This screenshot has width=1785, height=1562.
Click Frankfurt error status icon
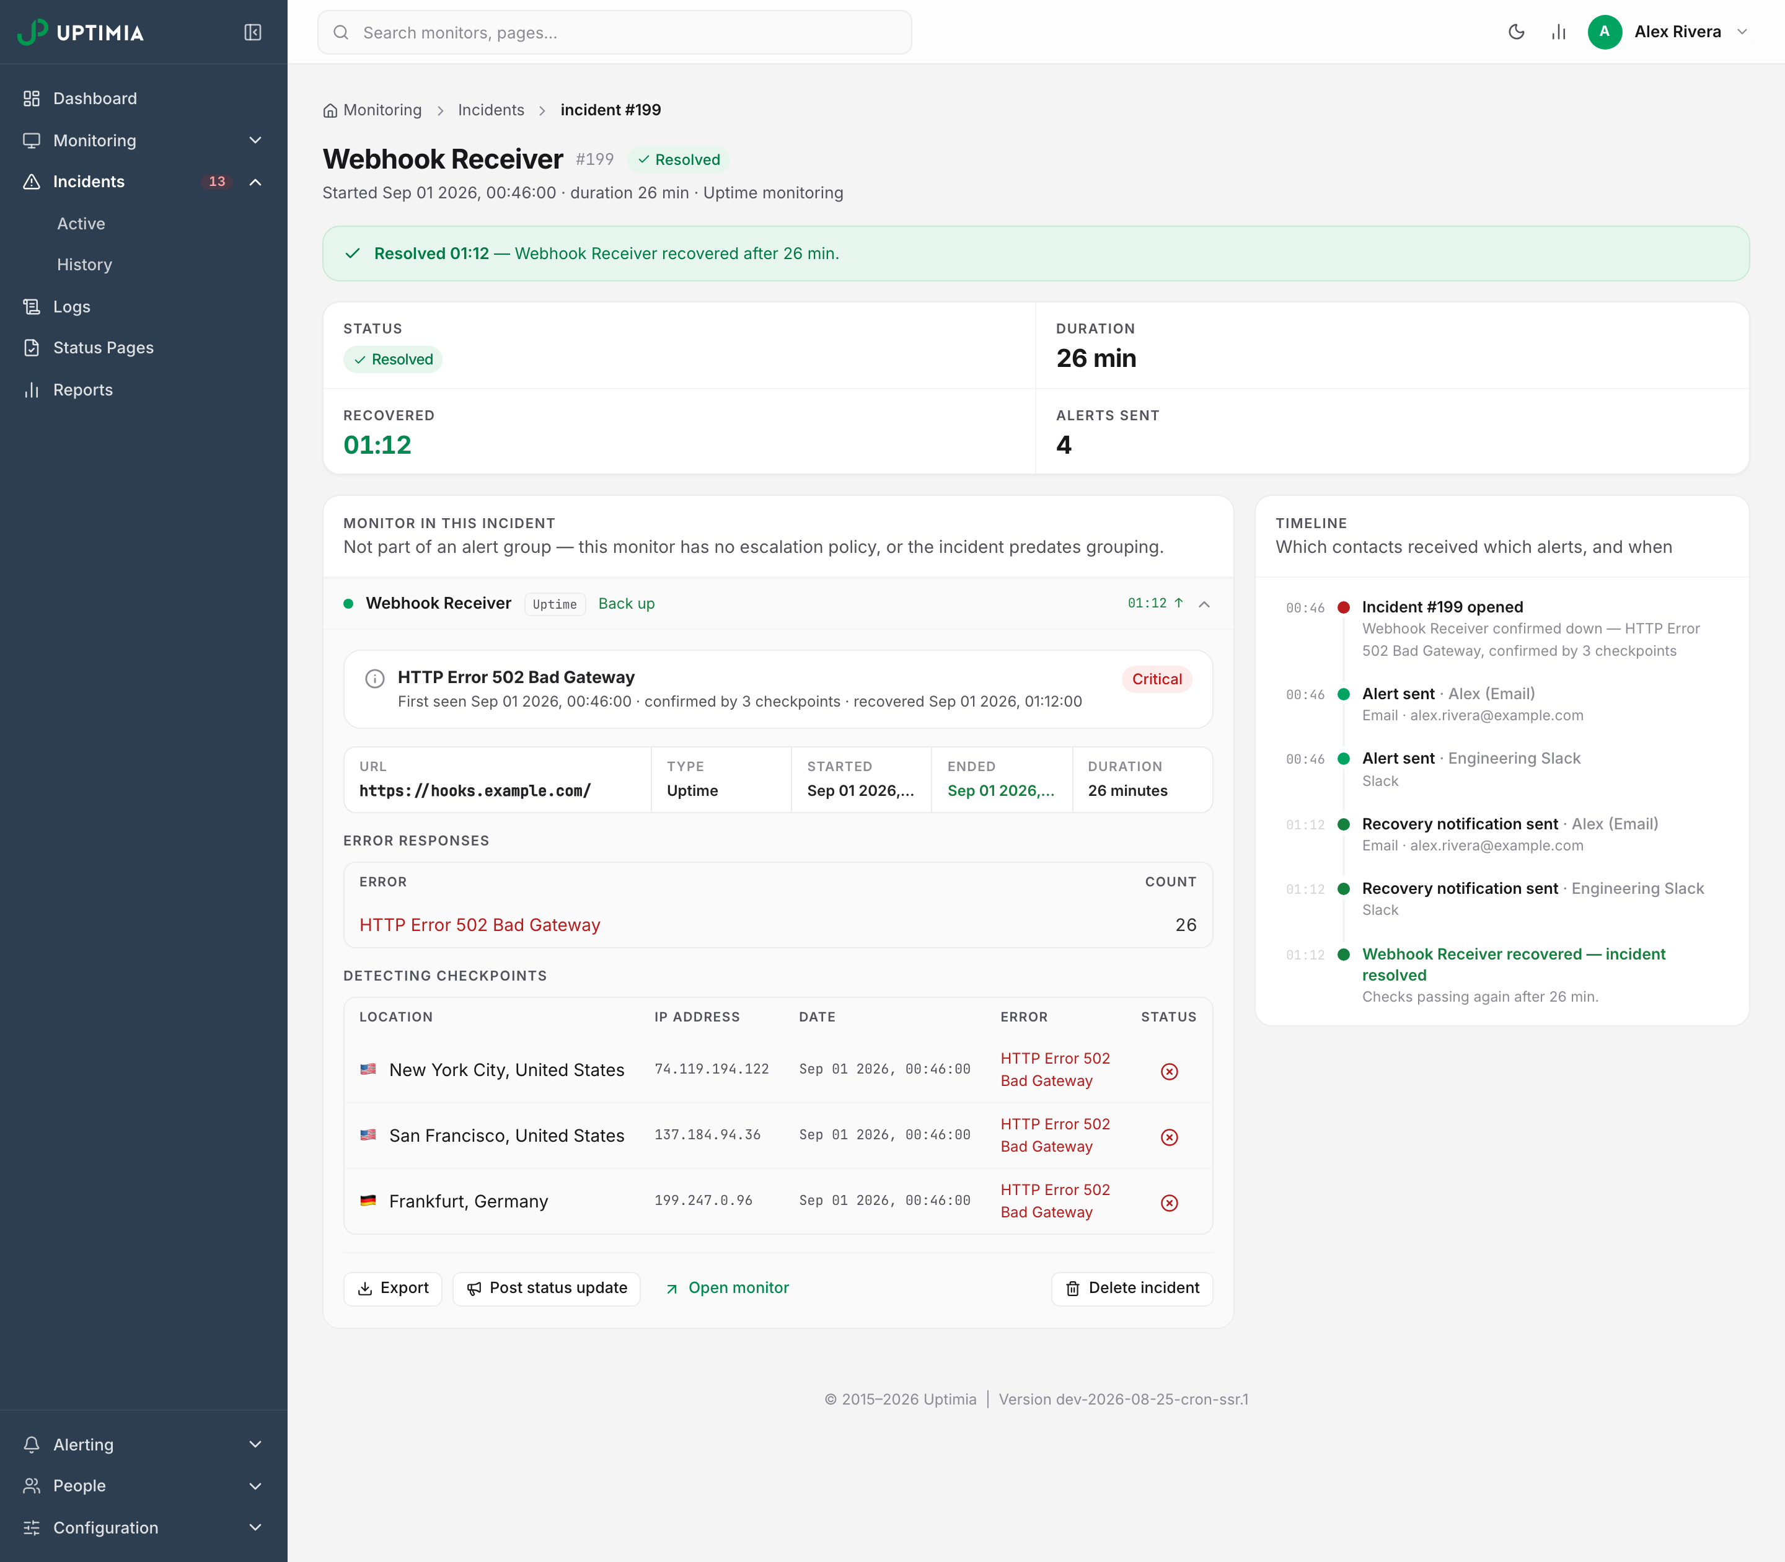coord(1170,1203)
